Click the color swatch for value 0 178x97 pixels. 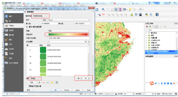(x=43, y=50)
